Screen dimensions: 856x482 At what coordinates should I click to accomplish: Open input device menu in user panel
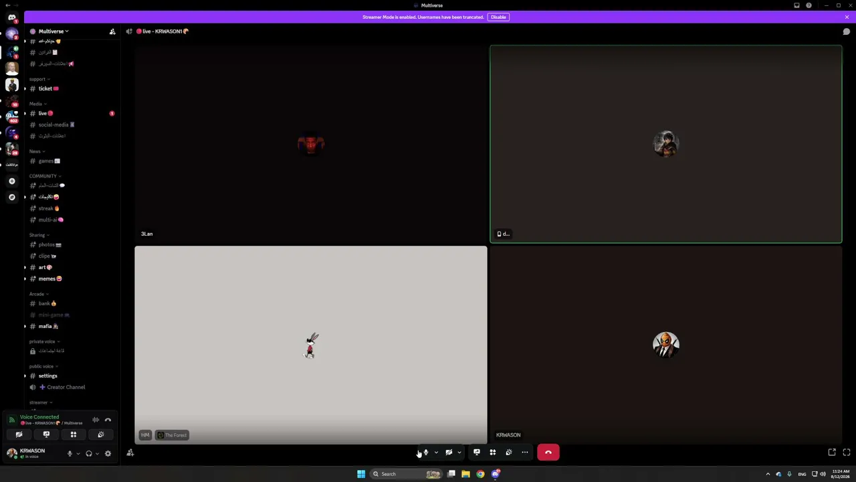pyautogui.click(x=78, y=454)
